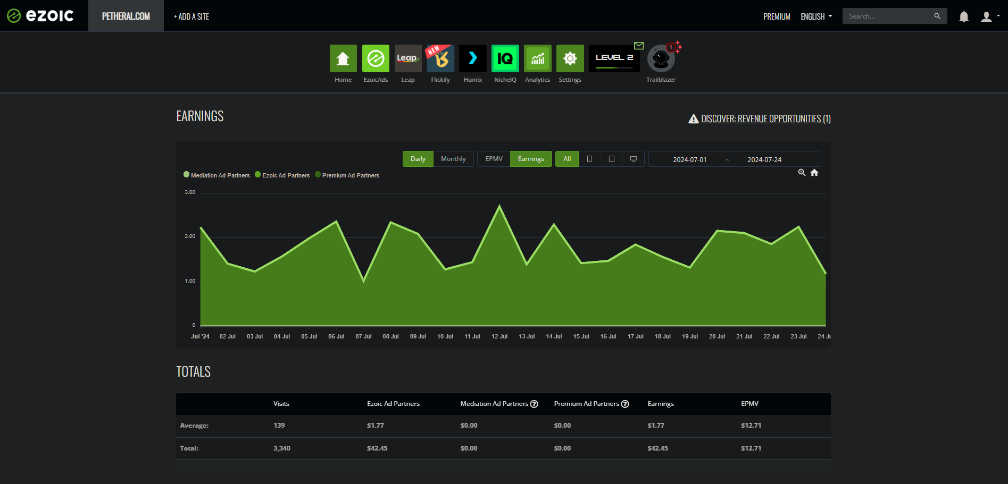The height and width of the screenshot is (484, 1008).
Task: Click total earnings $42.45 in Earnings column
Action: click(657, 448)
